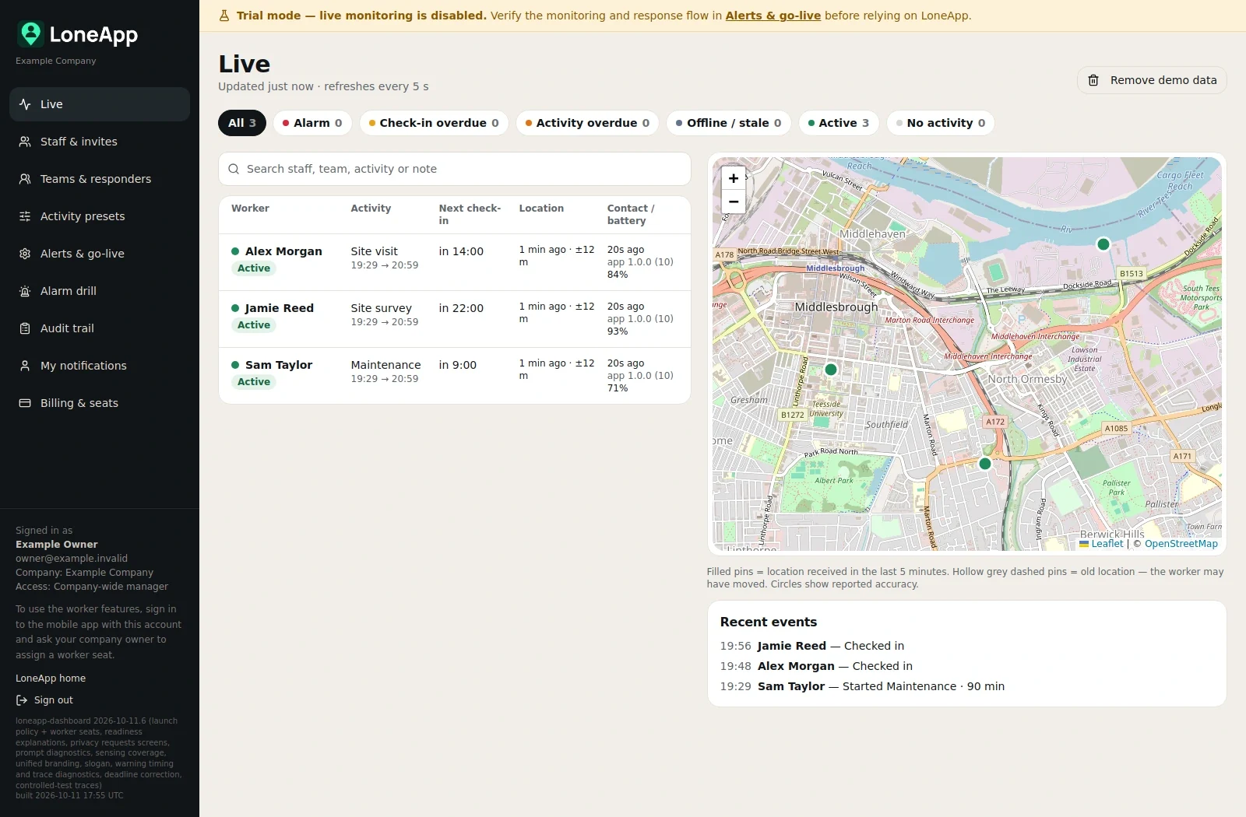Filter by Alarm status
1246x817 pixels.
pyautogui.click(x=312, y=123)
